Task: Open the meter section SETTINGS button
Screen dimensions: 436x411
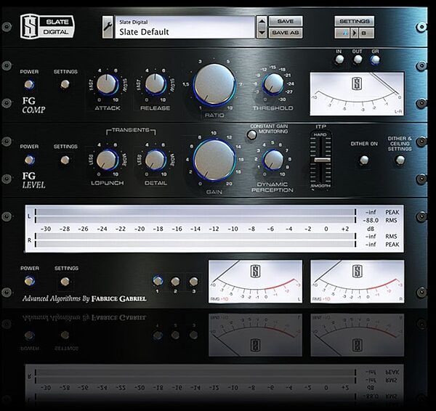Action: [65, 282]
